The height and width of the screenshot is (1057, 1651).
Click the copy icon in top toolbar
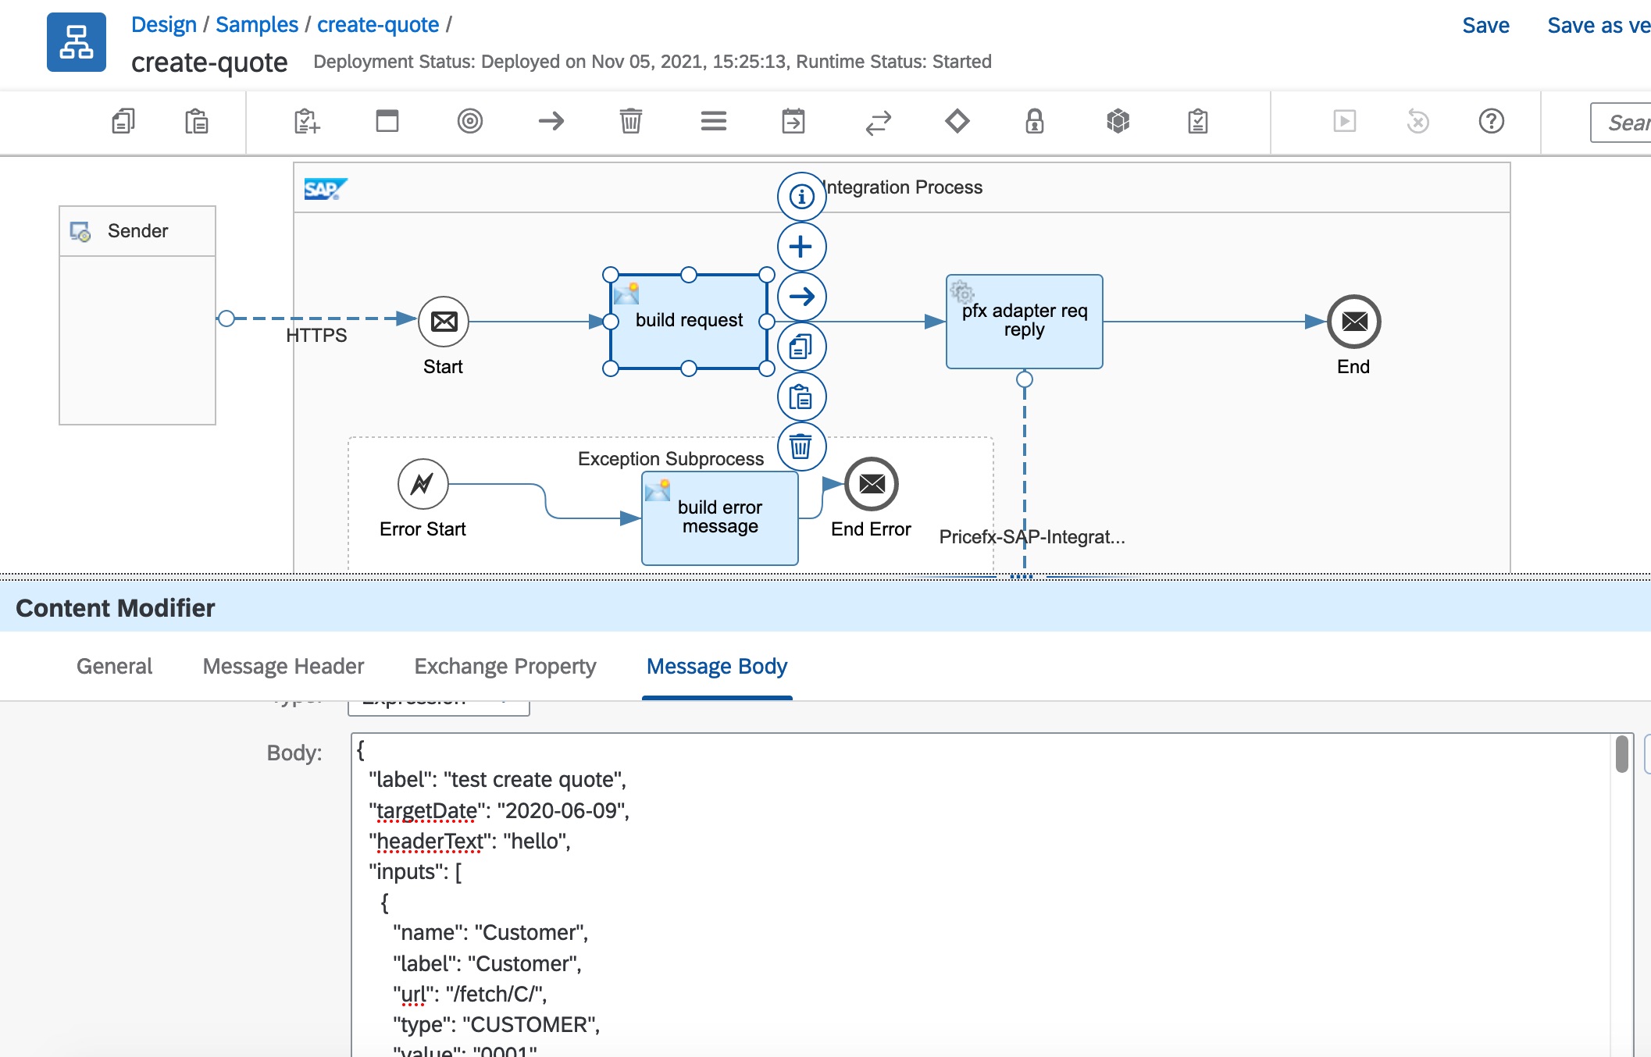[123, 122]
